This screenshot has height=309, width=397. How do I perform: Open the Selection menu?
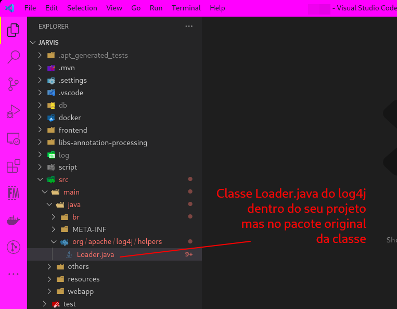point(82,8)
